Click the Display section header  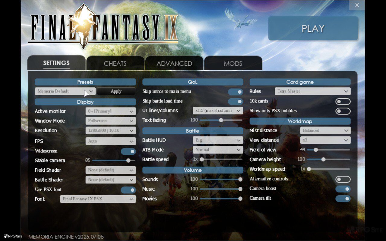85,102
